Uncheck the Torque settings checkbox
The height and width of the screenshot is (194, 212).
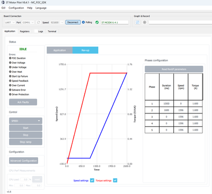115,180
